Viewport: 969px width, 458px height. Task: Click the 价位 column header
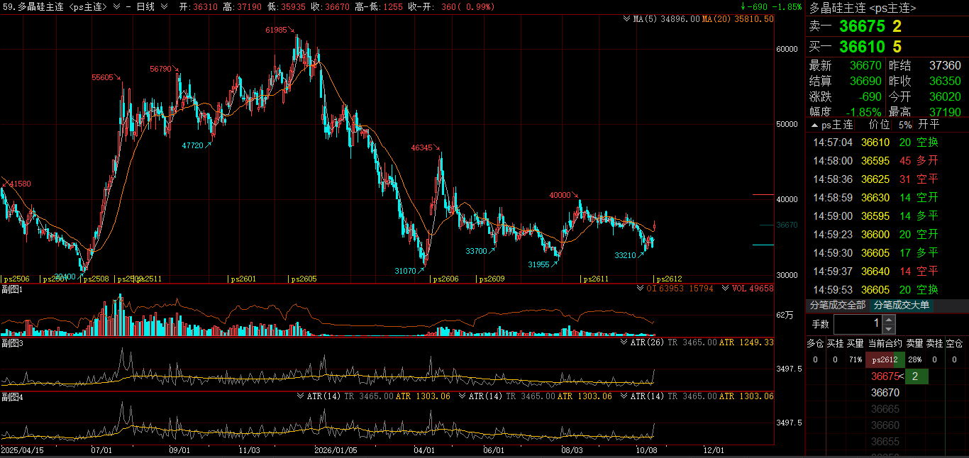coord(879,125)
